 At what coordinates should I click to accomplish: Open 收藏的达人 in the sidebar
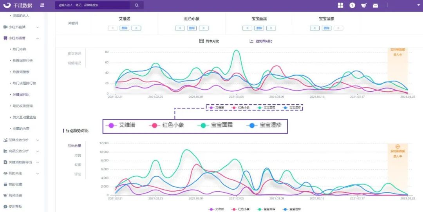(x=21, y=16)
